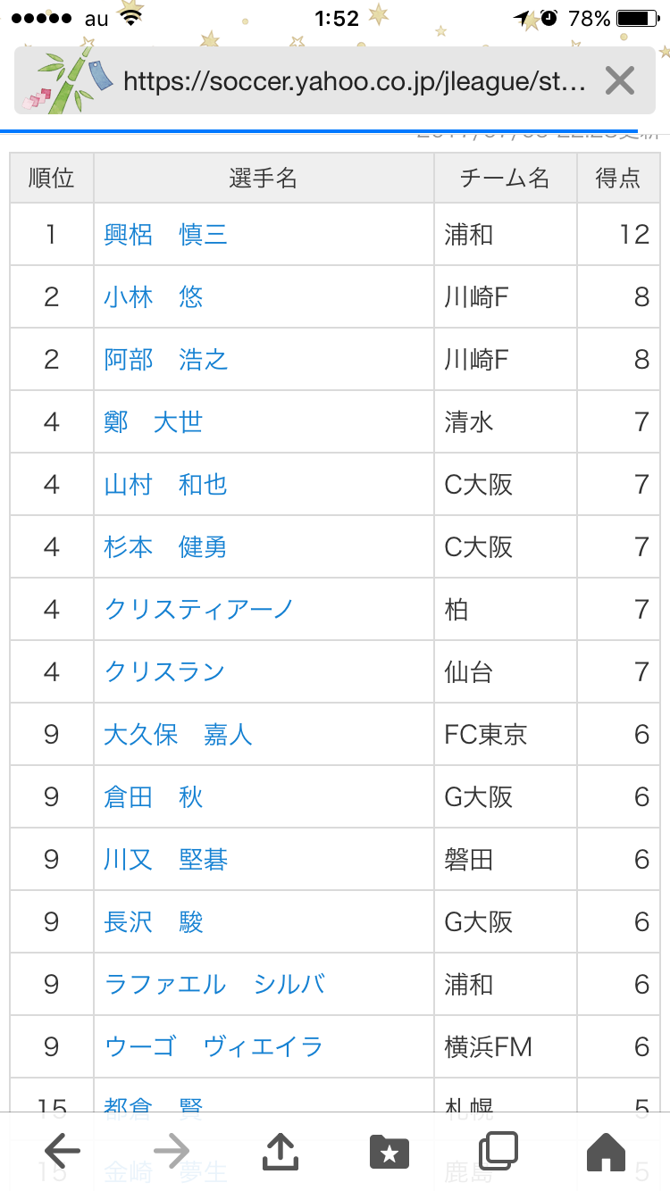Tap the browser back arrow icon

tap(62, 1152)
